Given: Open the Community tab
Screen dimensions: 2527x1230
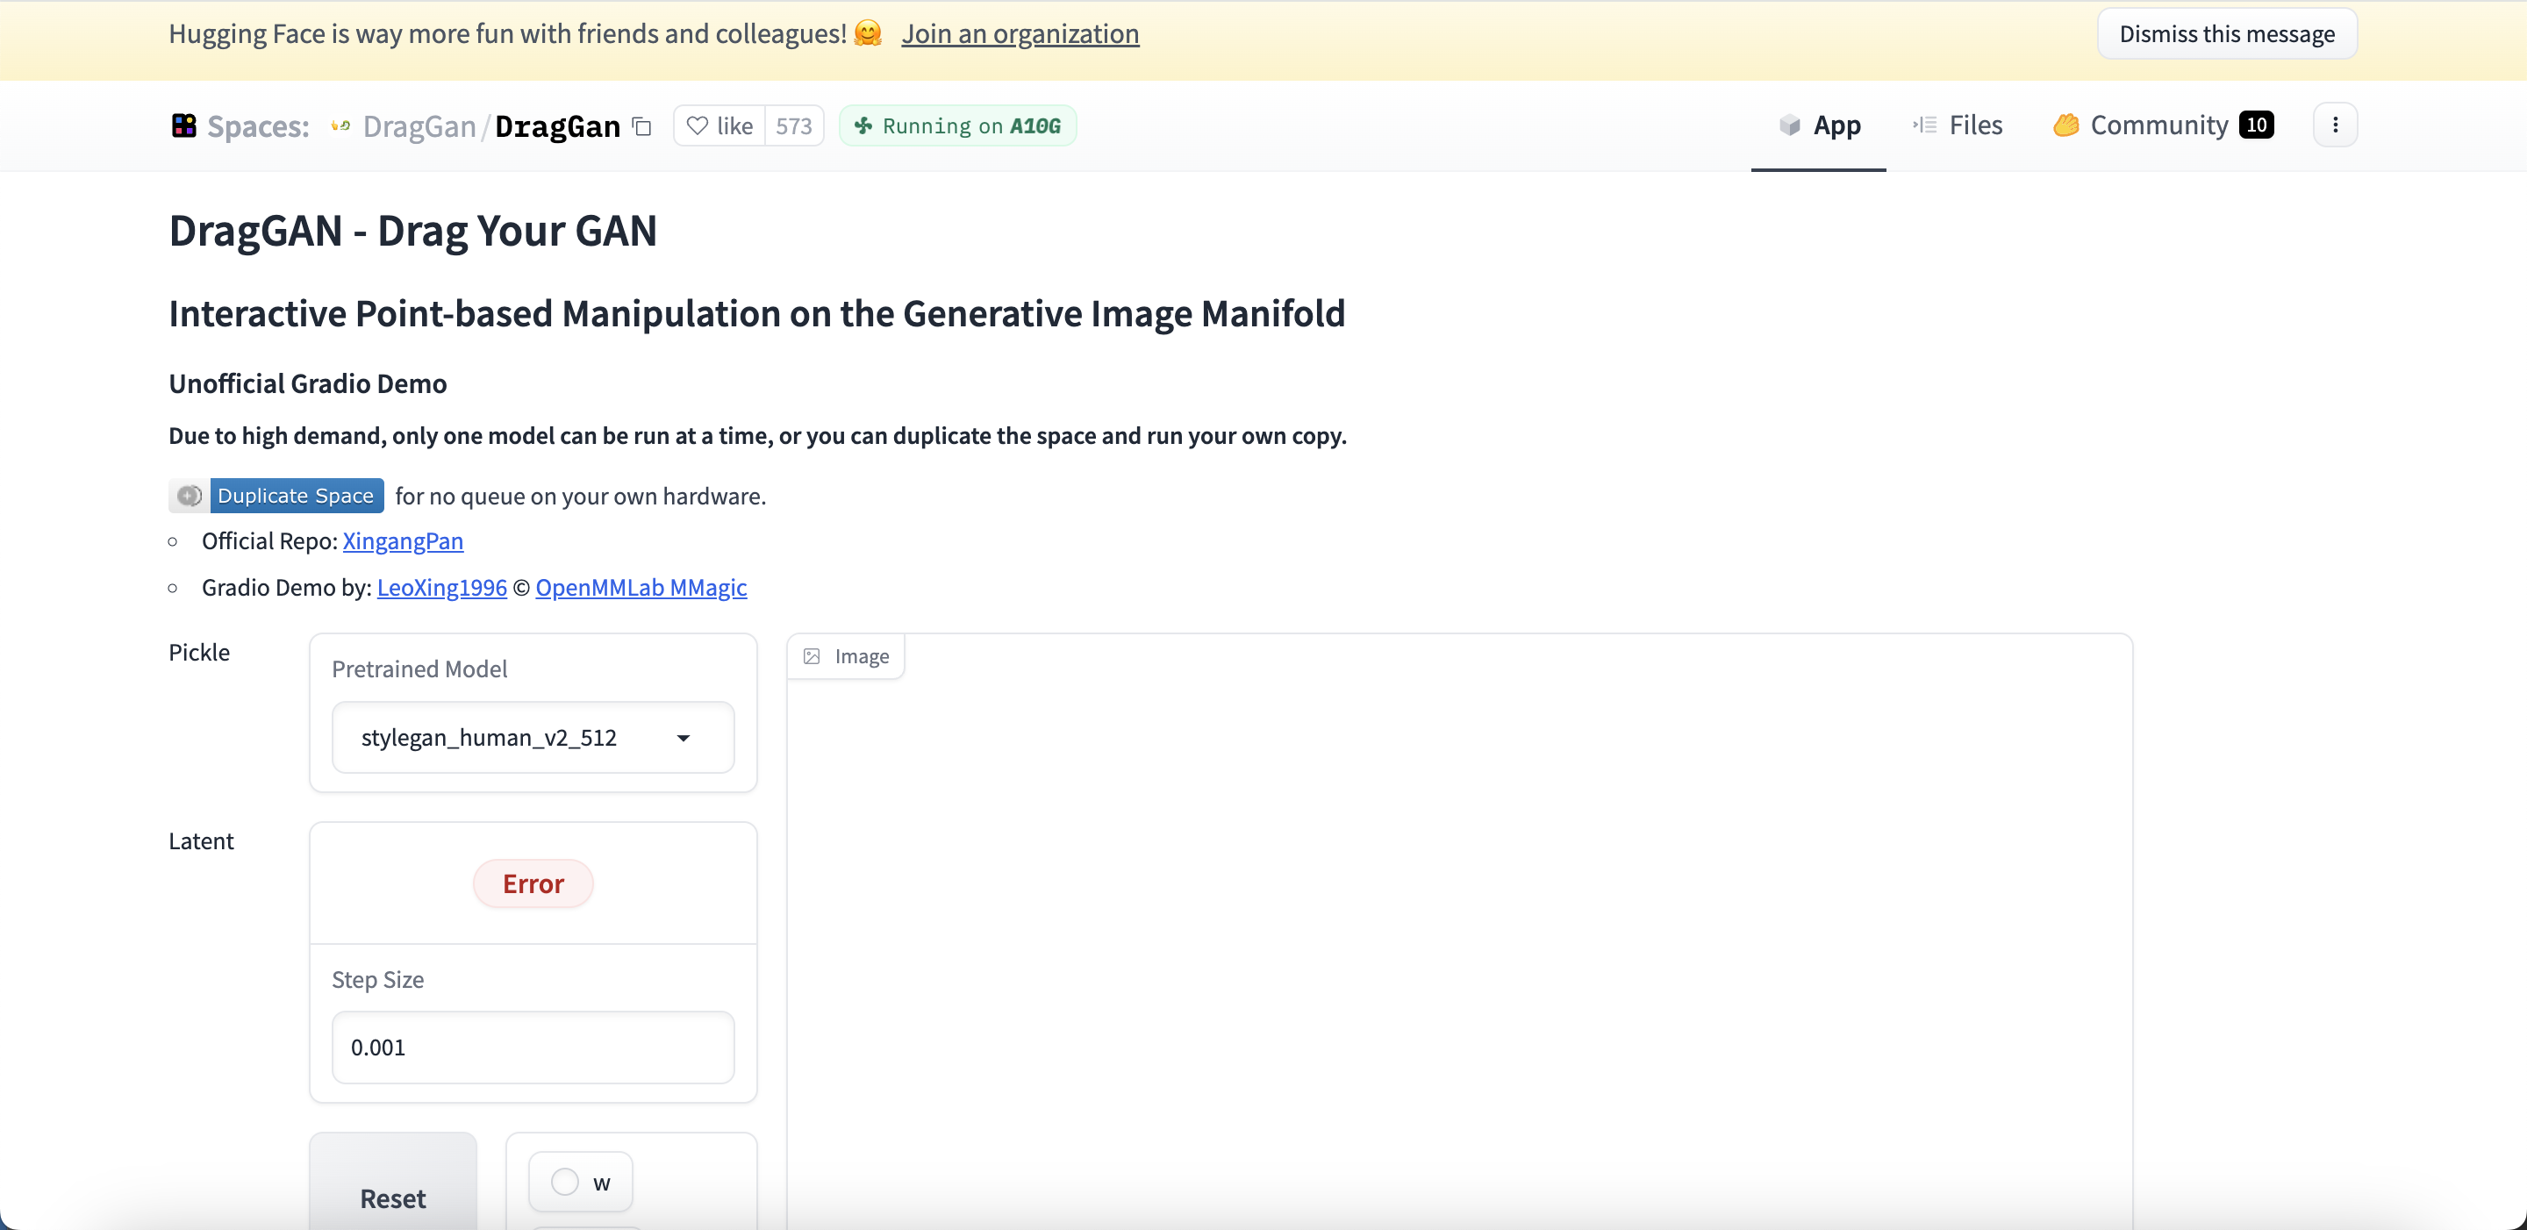Looking at the screenshot, I should coord(2162,125).
